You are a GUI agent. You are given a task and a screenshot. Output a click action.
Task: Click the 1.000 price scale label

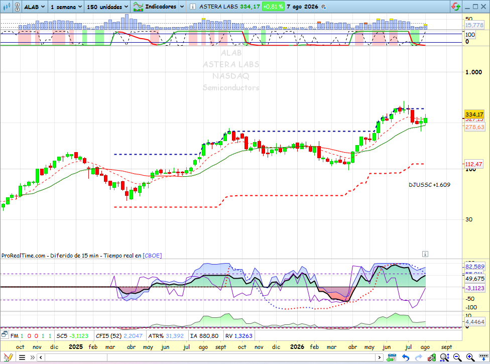point(474,72)
